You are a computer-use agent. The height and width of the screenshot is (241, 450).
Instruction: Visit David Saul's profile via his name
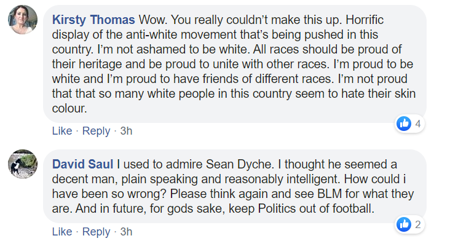82,164
